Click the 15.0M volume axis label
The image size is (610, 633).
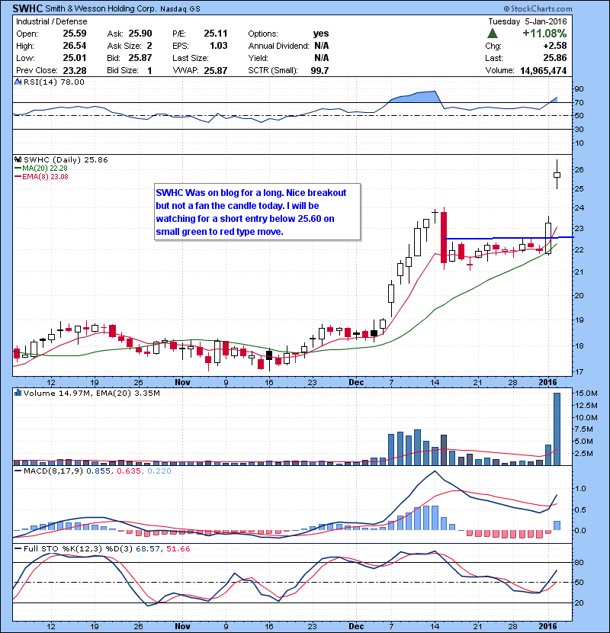586,394
